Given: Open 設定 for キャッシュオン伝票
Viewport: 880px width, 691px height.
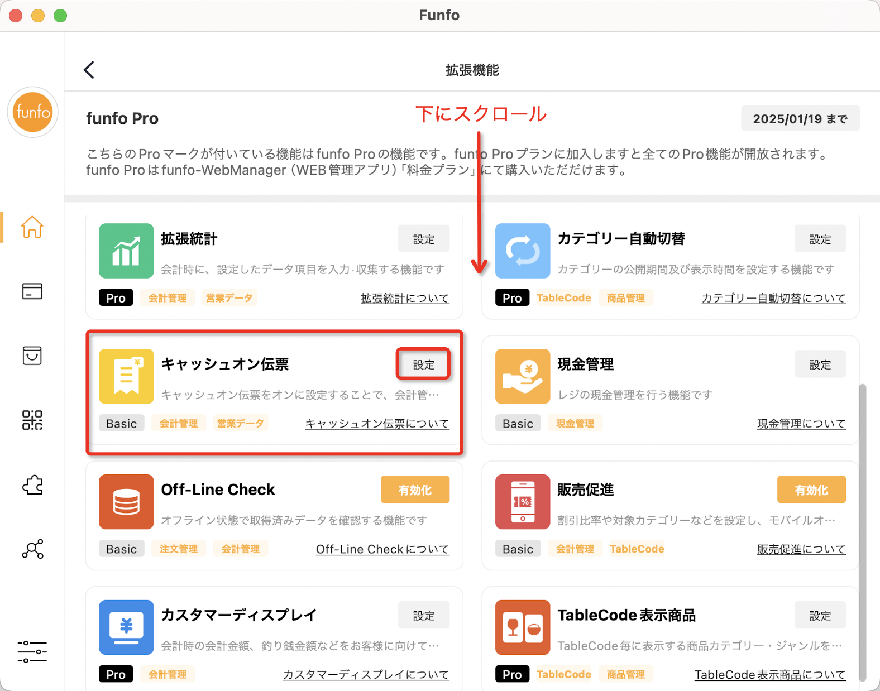Looking at the screenshot, I should click(424, 364).
